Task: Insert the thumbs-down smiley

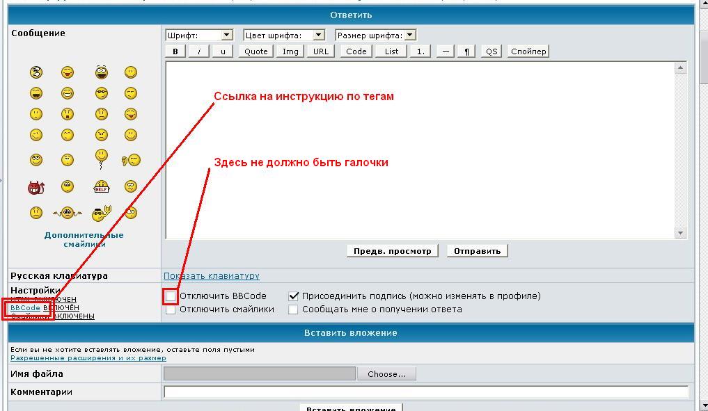Action: pos(131,161)
